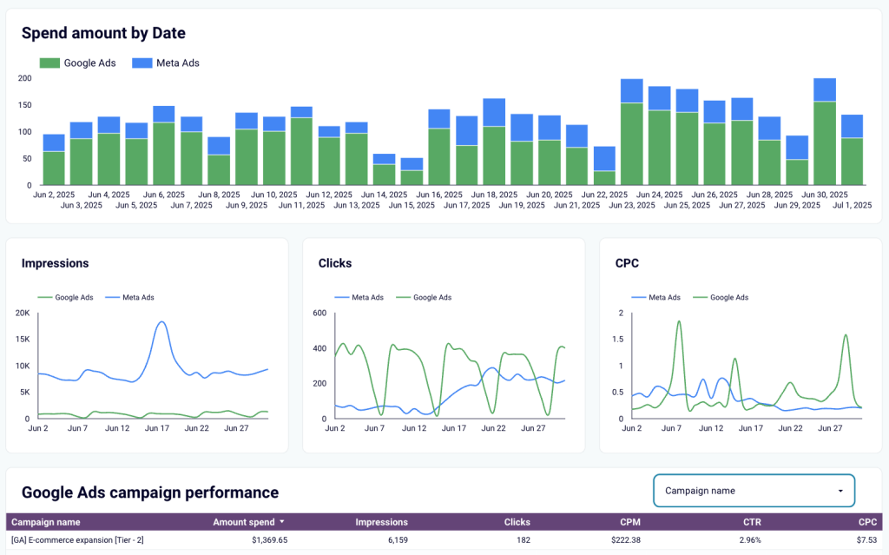The width and height of the screenshot is (889, 555).
Task: Click the Jun 23, 2025 green bar segment
Action: (x=631, y=143)
